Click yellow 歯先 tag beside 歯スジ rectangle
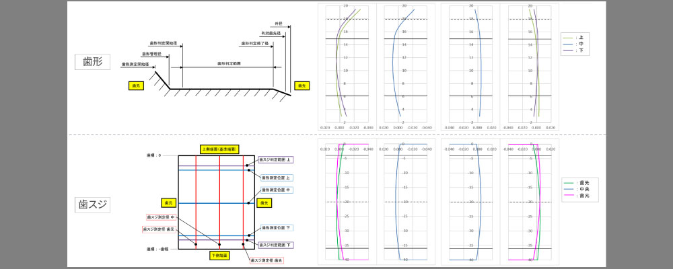This screenshot has width=673, height=269. point(263,202)
